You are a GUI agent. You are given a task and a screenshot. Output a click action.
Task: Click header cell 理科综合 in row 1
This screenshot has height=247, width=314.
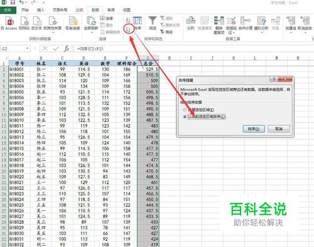(127, 63)
